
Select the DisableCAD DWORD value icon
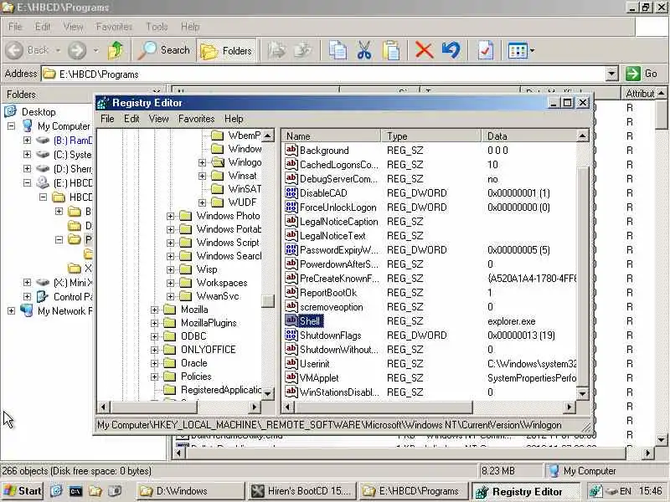click(291, 193)
